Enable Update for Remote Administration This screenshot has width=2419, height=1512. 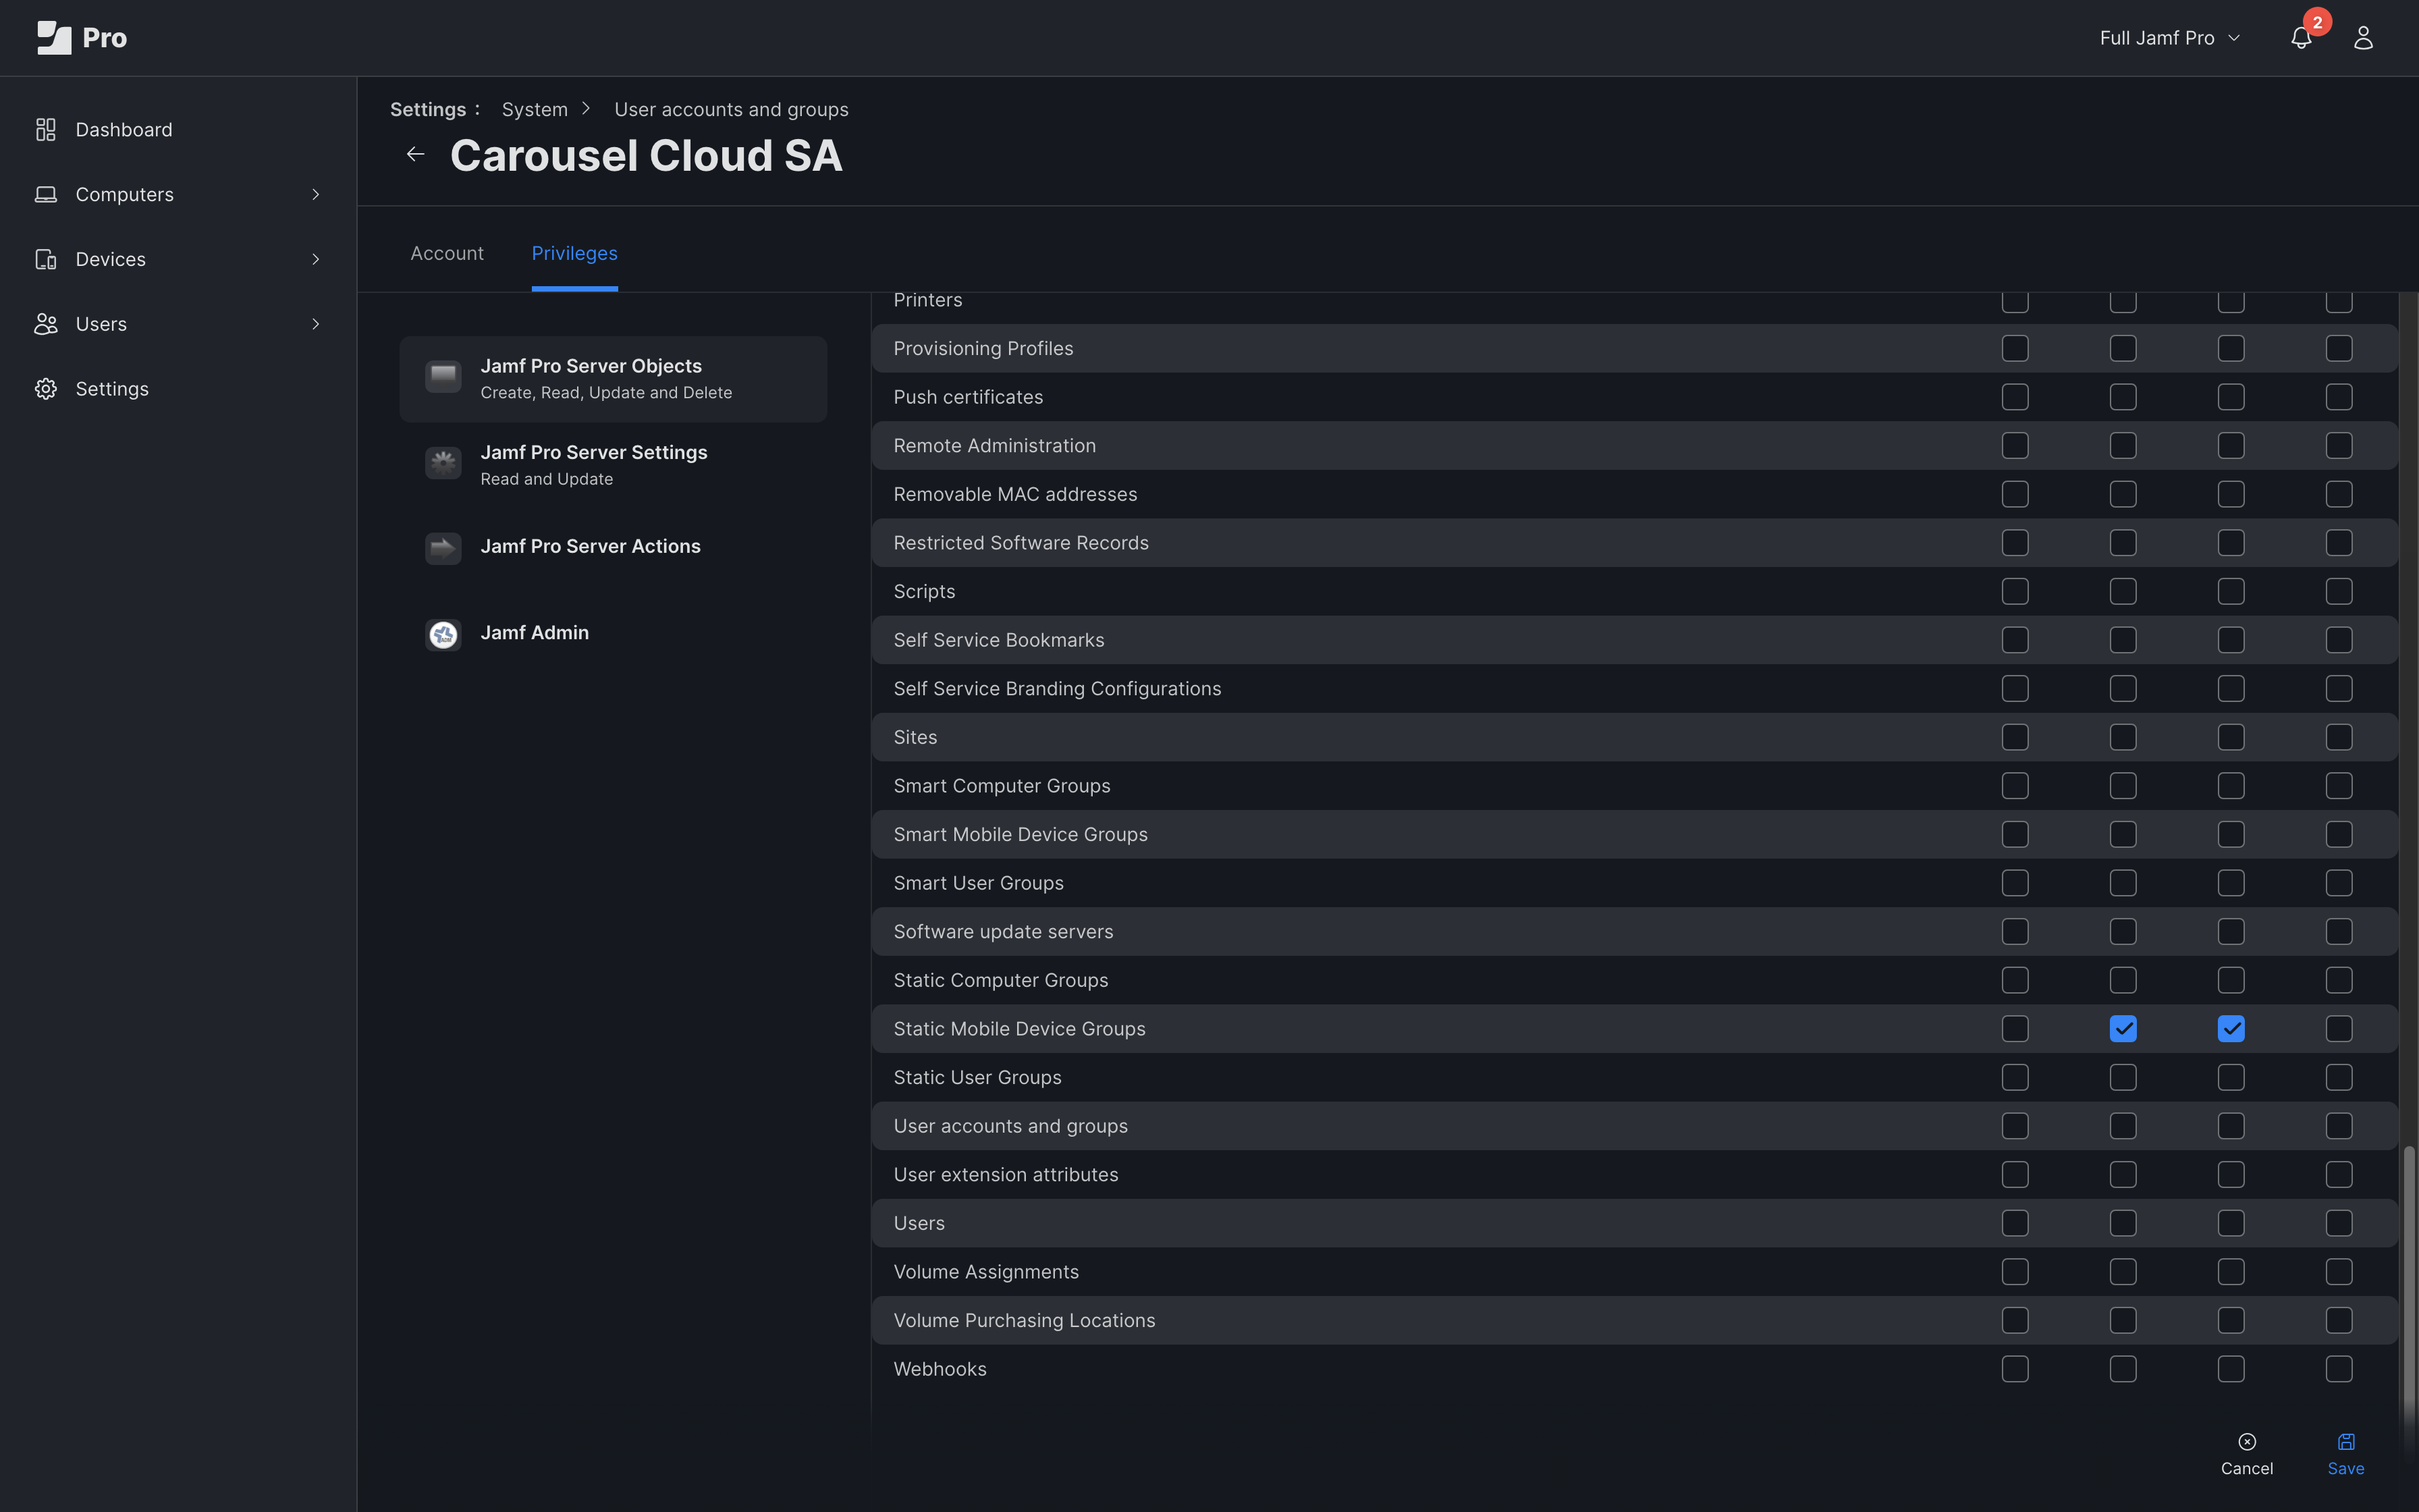[x=2231, y=446]
